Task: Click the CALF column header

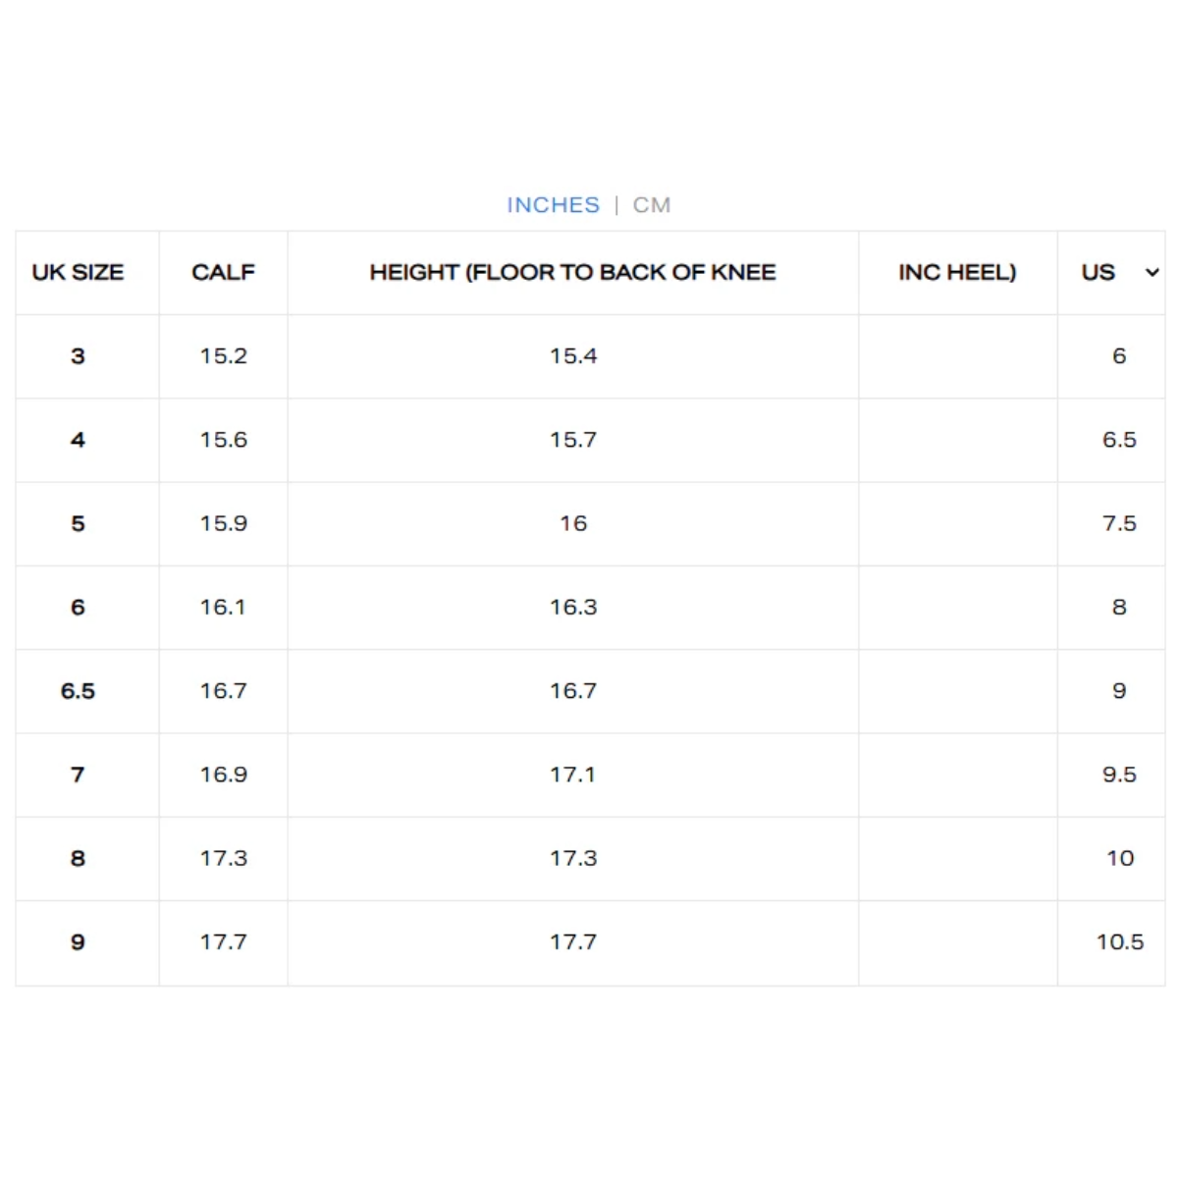Action: tap(223, 273)
